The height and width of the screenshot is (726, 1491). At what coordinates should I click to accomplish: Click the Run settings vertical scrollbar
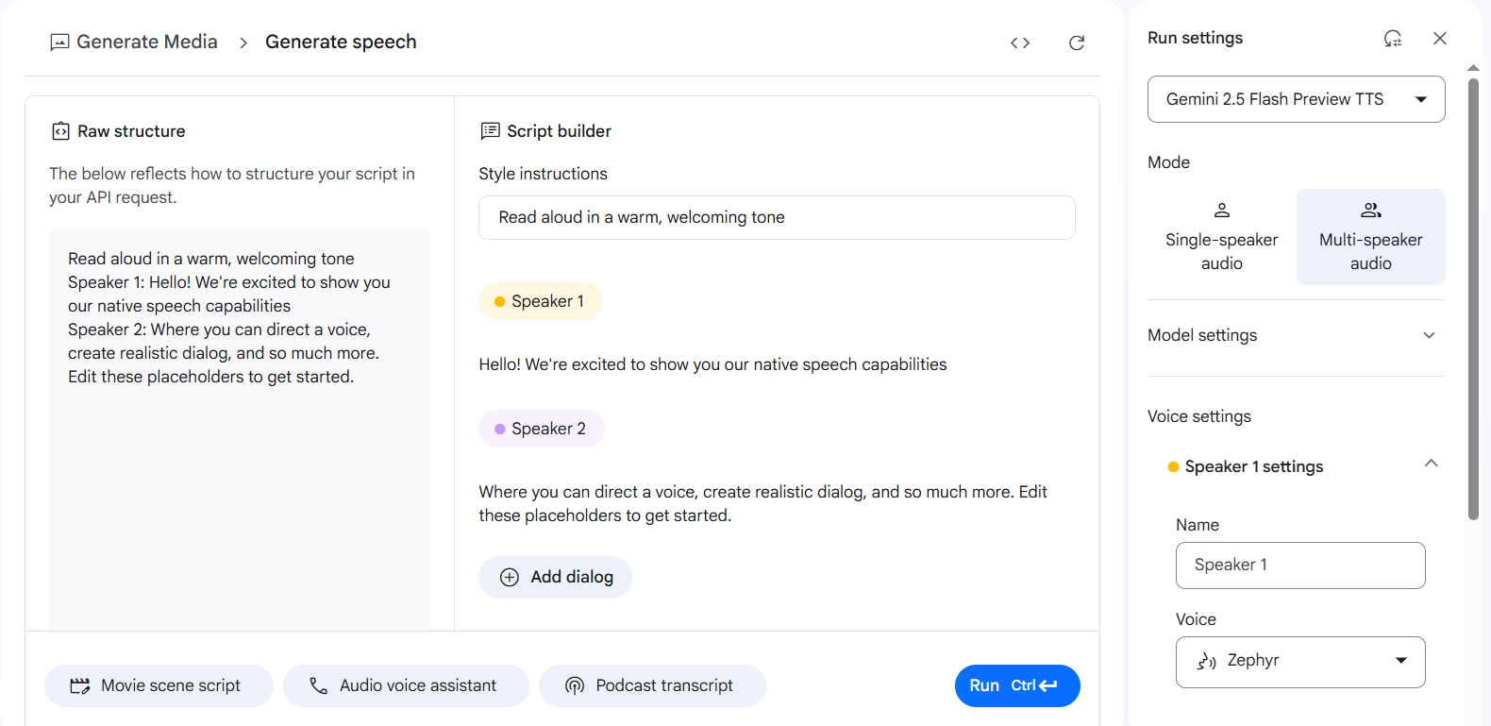pyautogui.click(x=1473, y=298)
